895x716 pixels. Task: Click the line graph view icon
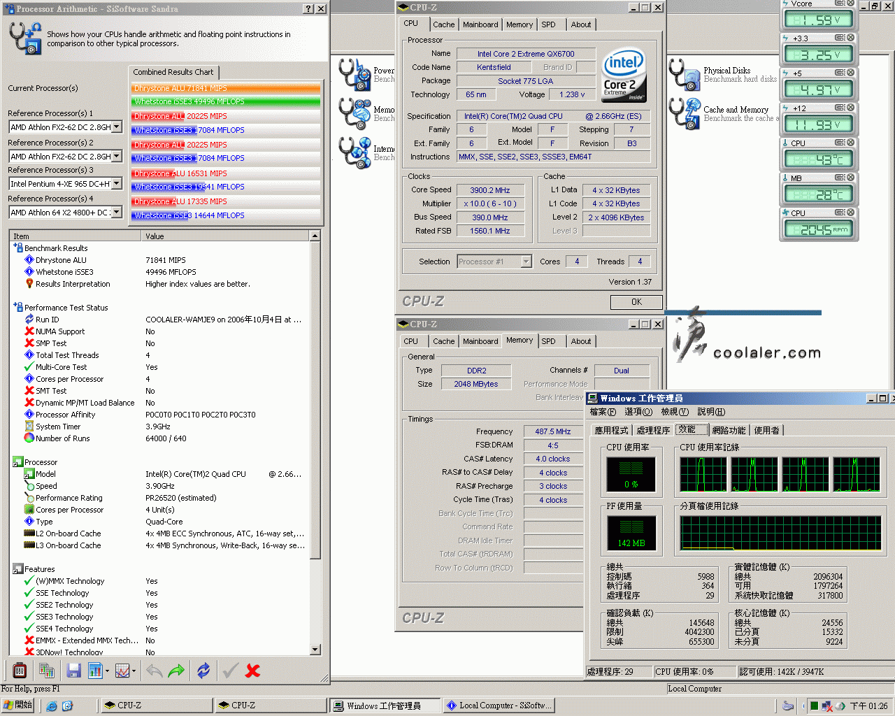click(x=122, y=671)
